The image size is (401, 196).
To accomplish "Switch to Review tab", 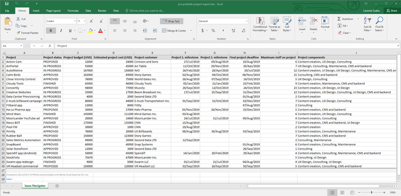I will (102, 11).
